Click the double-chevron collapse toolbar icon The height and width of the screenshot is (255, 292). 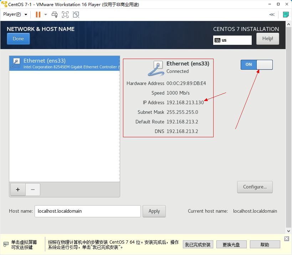point(272,15)
